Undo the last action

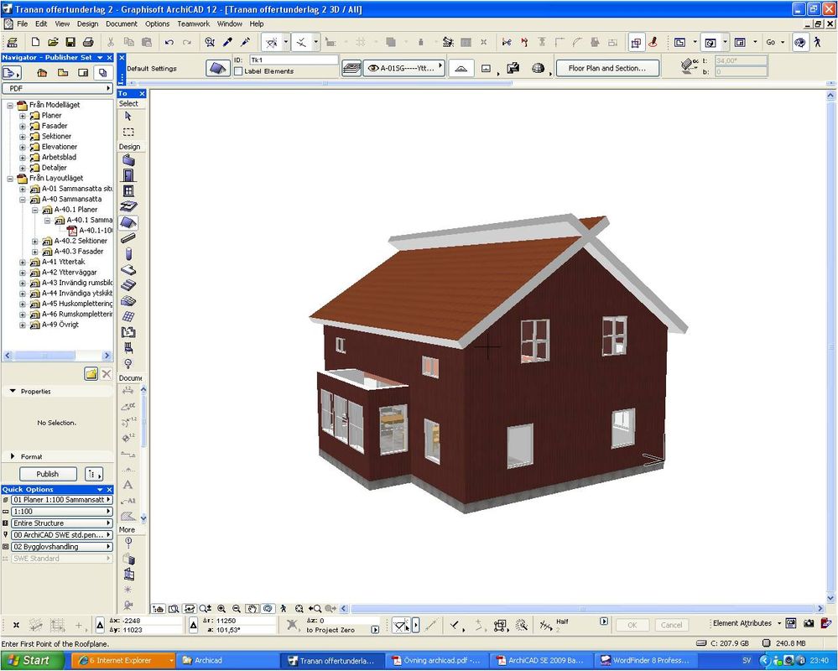pyautogui.click(x=169, y=42)
